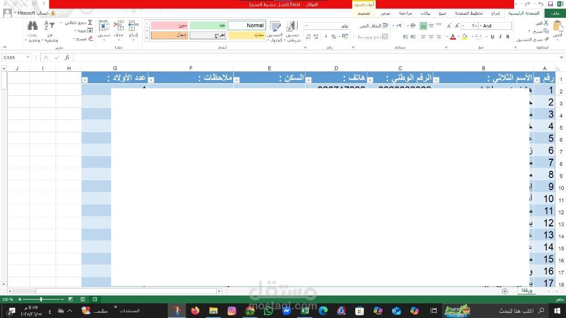This screenshot has height=318, width=566.
Task: Expand the cell styles gallery more arrow
Action: click(147, 38)
